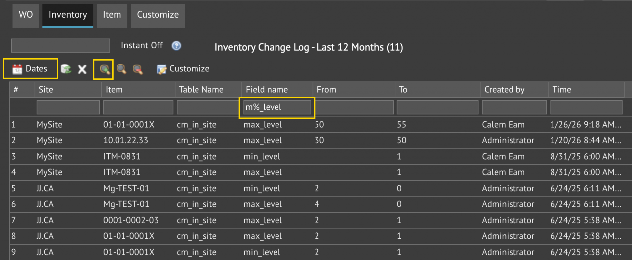Image resolution: width=632 pixels, height=260 pixels.
Task: Click Calem Eam in row 1
Action: 503,125
